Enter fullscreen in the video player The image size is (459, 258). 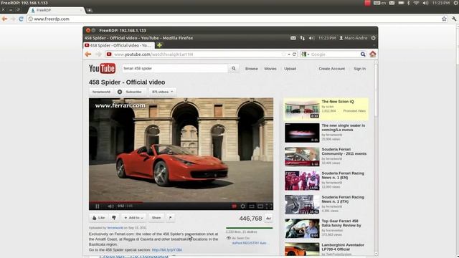point(269,206)
